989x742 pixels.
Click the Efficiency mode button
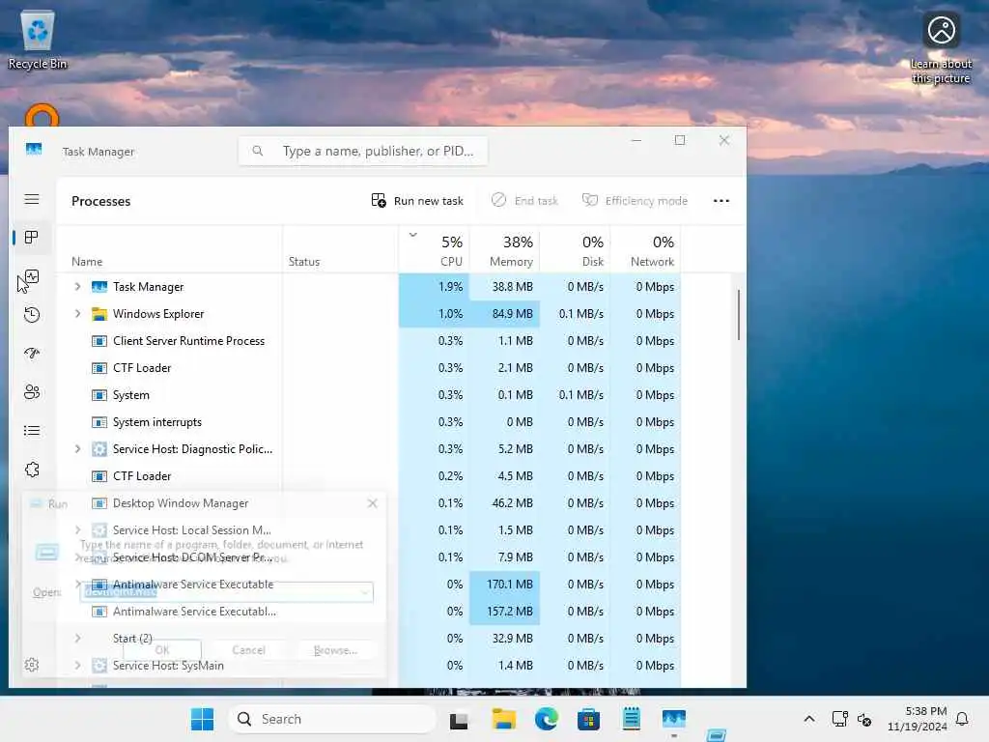(x=635, y=201)
